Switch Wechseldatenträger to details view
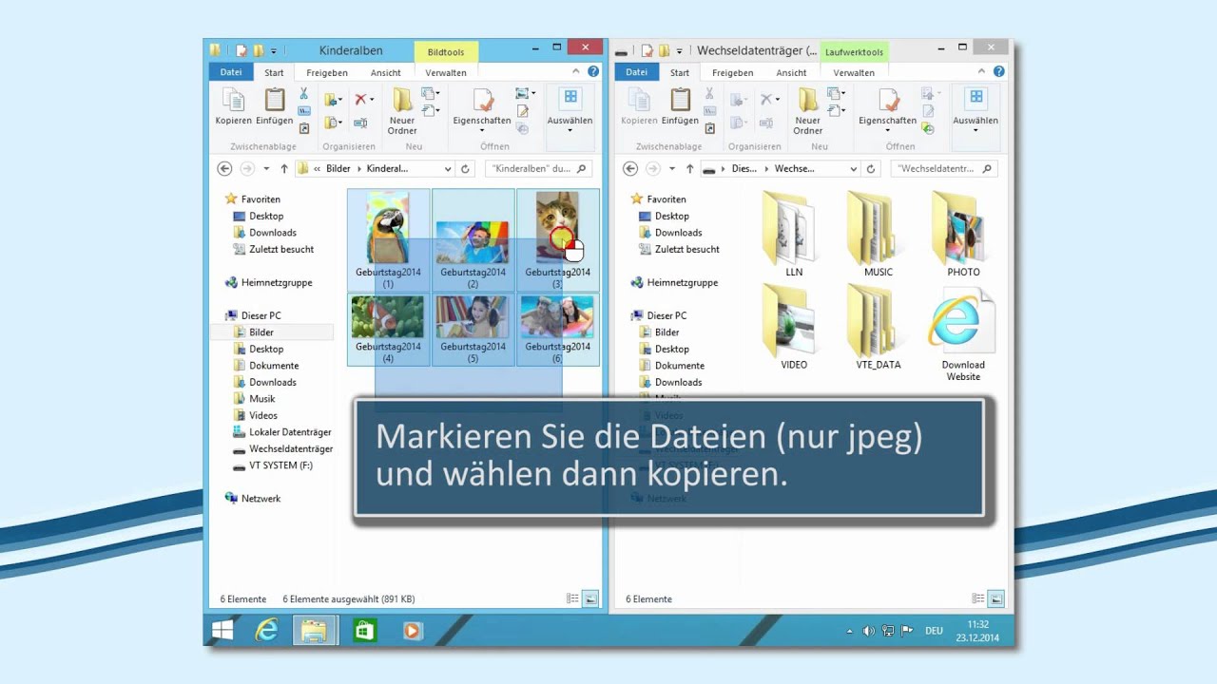Screen dimensions: 1217x684 click(x=978, y=598)
